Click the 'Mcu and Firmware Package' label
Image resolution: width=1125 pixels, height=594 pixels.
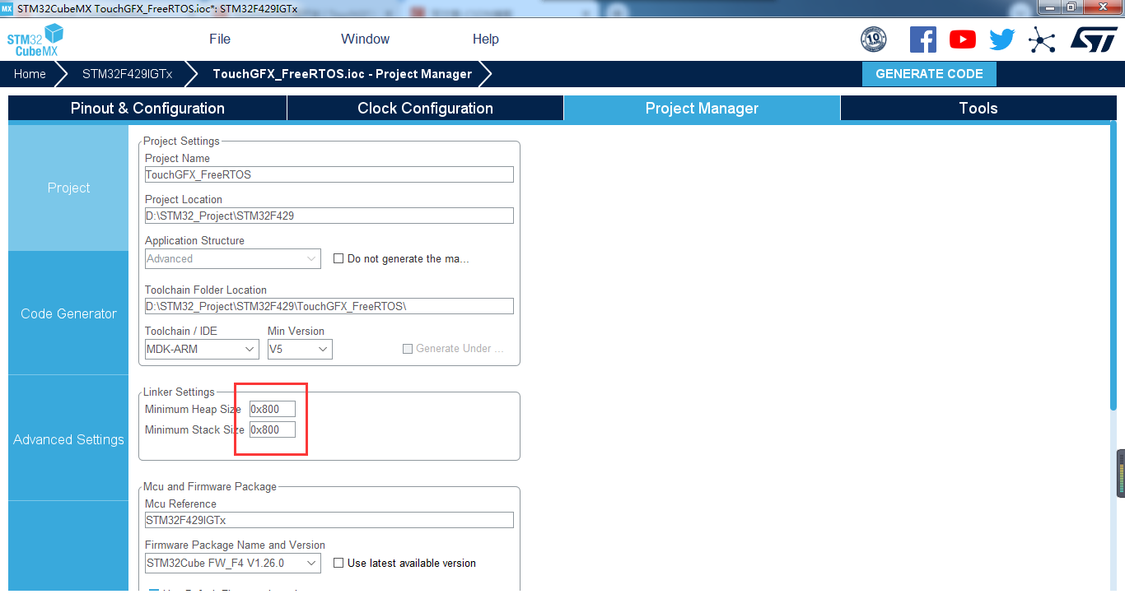tap(210, 487)
